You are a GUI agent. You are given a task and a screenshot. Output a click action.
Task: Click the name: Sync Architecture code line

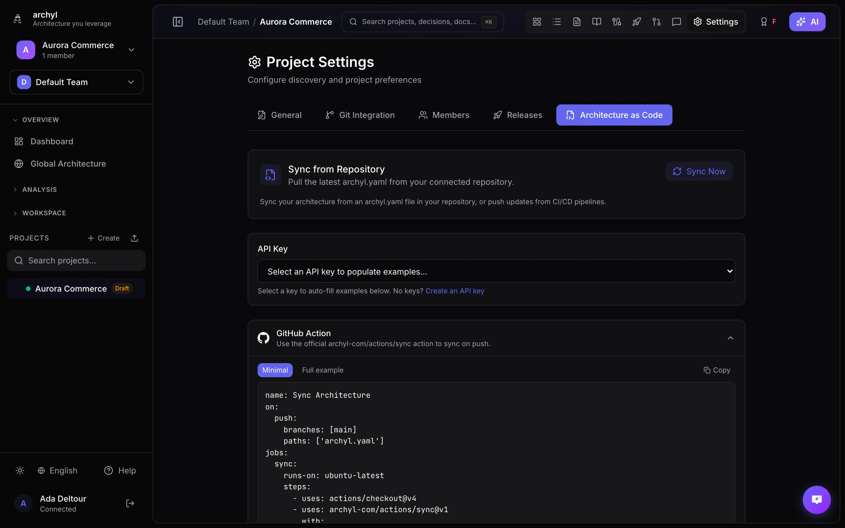[318, 395]
